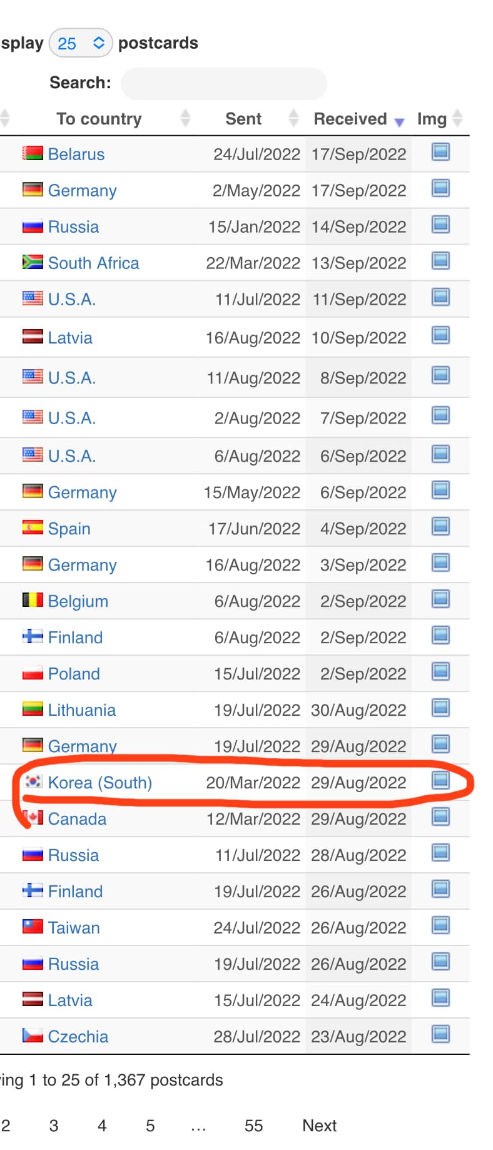View image of Belgium postcard
493x1150 pixels.
[x=440, y=599]
